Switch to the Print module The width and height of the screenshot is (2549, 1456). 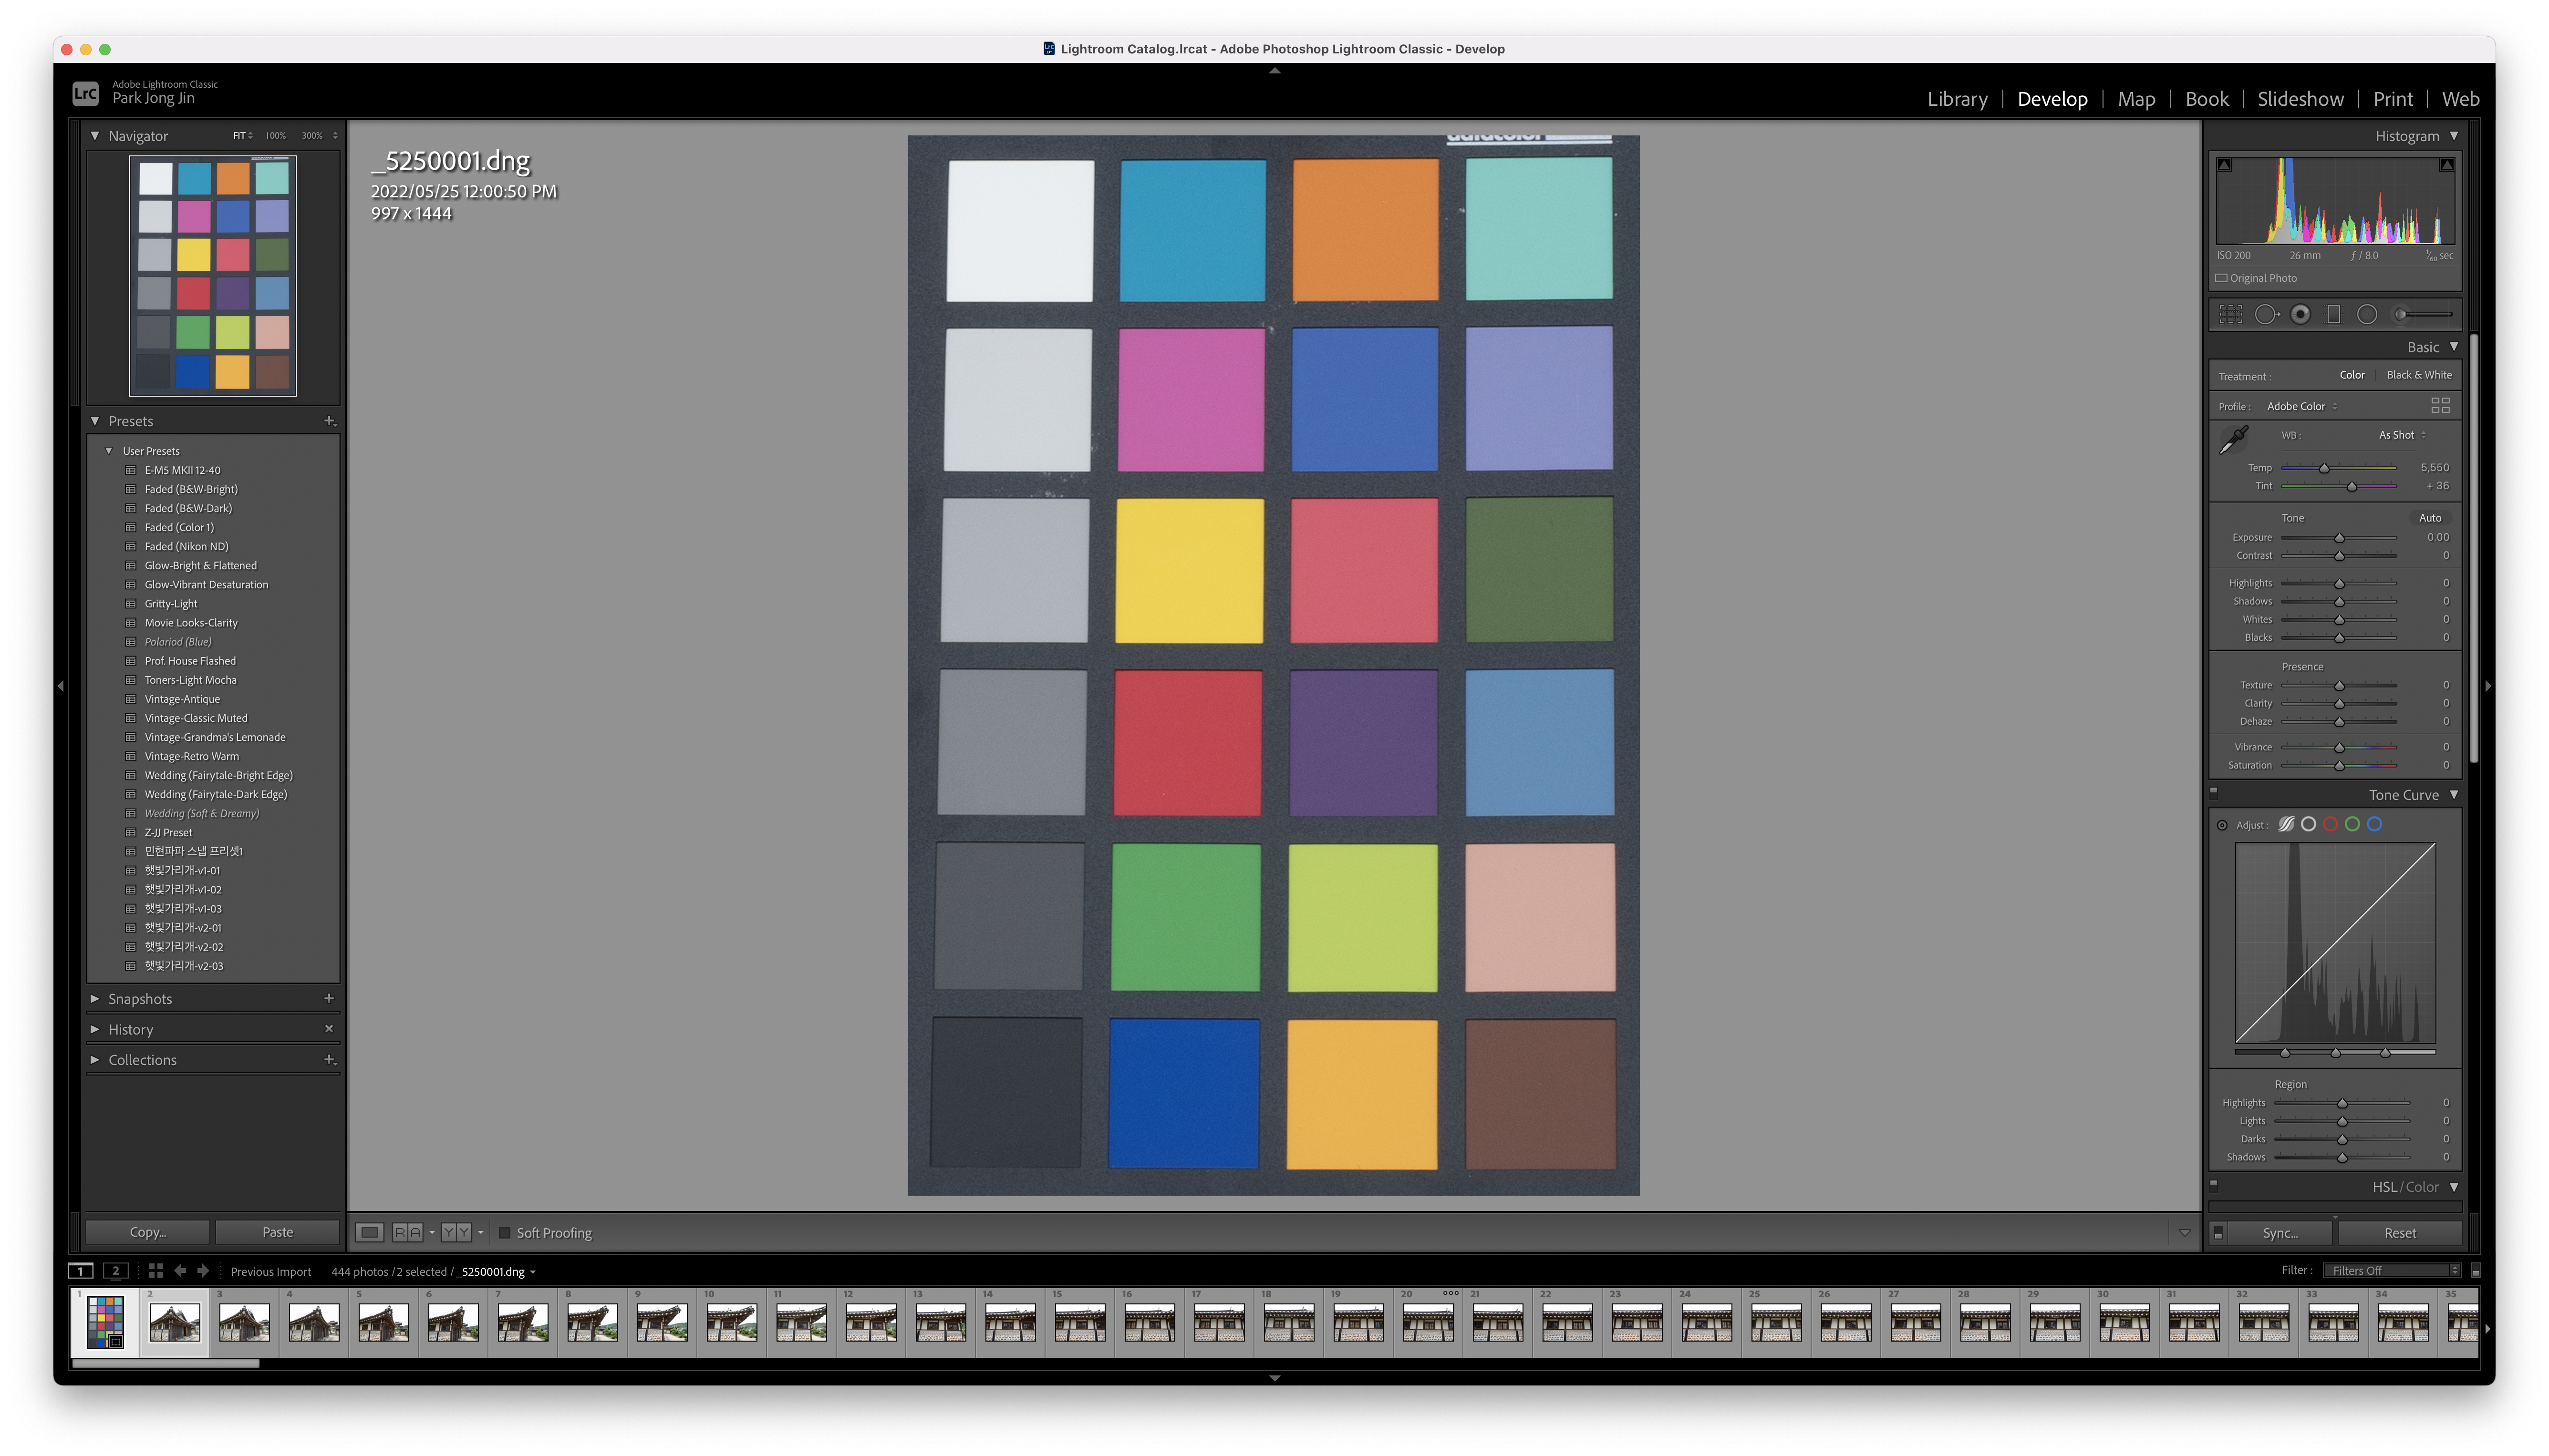(2393, 99)
